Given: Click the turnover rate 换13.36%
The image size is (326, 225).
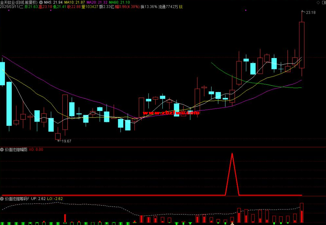Looking at the screenshot, I should pos(149,7).
